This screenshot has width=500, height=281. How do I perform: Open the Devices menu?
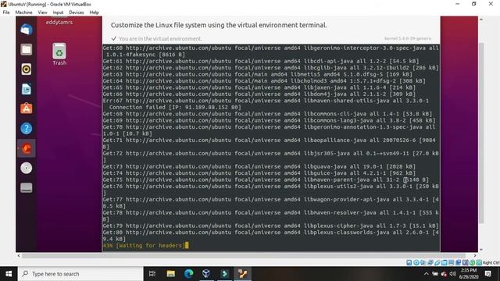[77, 12]
